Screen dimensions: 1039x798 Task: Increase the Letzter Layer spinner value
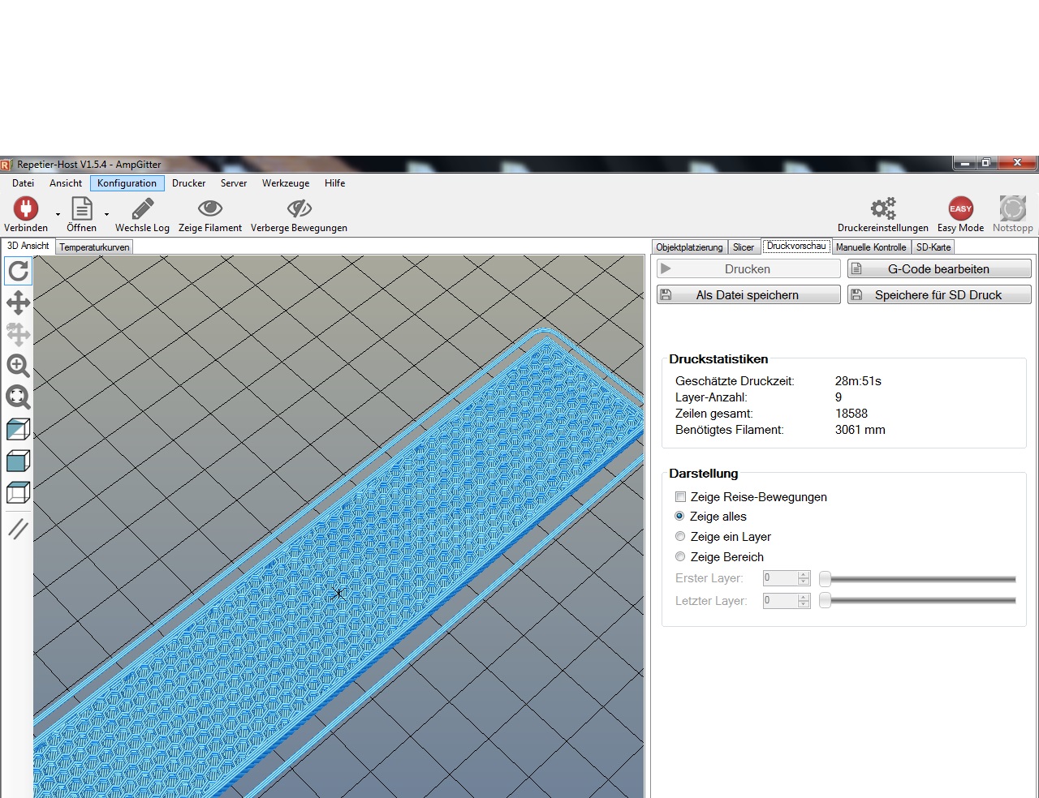pos(804,598)
